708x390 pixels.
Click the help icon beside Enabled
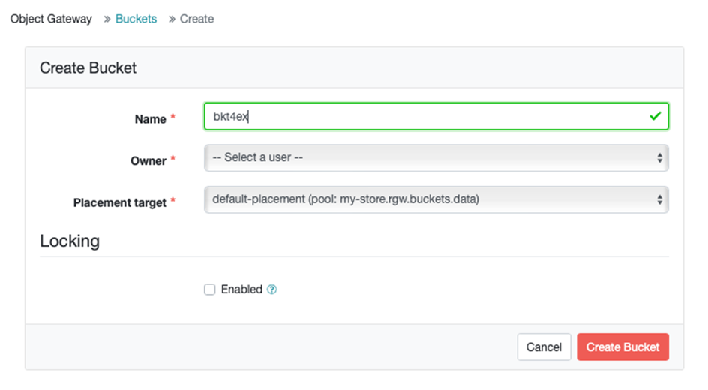click(x=271, y=289)
